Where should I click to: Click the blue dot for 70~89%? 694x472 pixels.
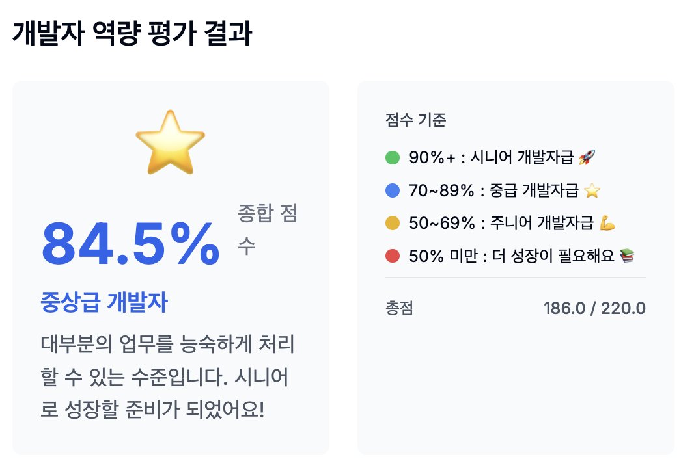pos(393,190)
